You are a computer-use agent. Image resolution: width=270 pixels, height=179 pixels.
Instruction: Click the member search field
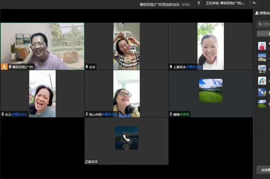(264, 24)
